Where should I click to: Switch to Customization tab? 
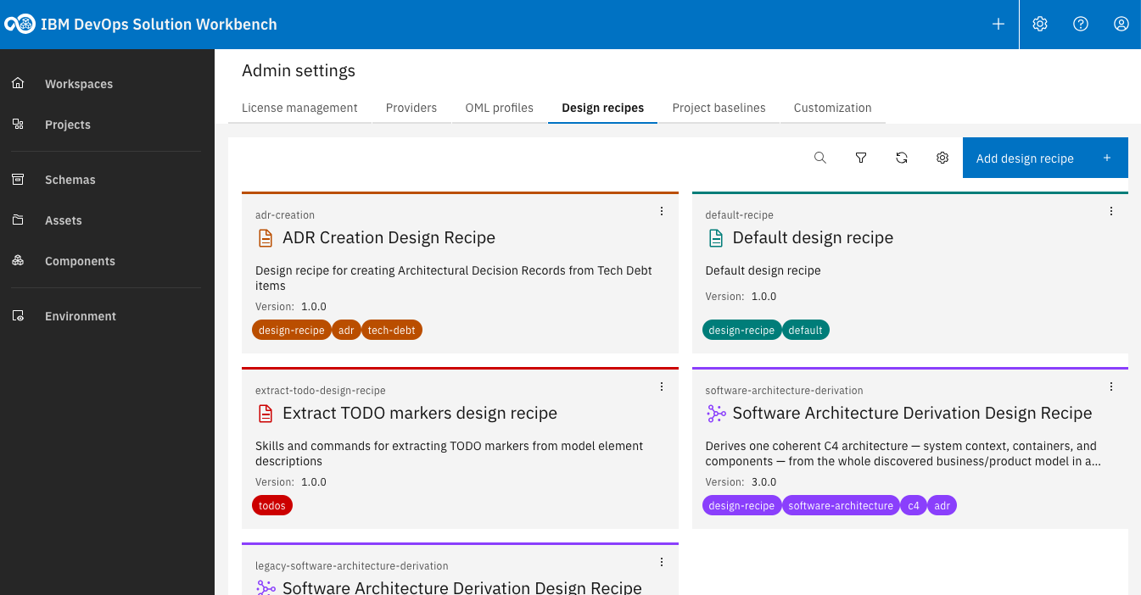tap(833, 108)
